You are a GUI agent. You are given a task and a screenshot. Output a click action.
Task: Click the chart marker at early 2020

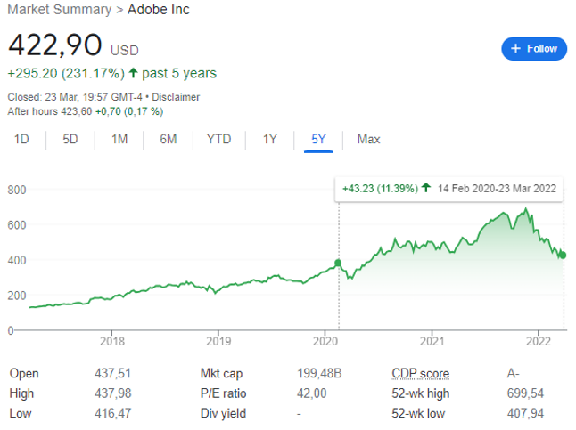338,264
